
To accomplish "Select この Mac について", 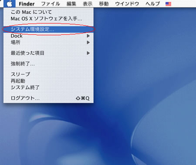I will 48,12.
